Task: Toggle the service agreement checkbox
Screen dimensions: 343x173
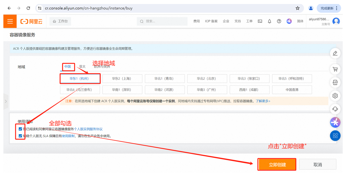Action: click(x=20, y=129)
